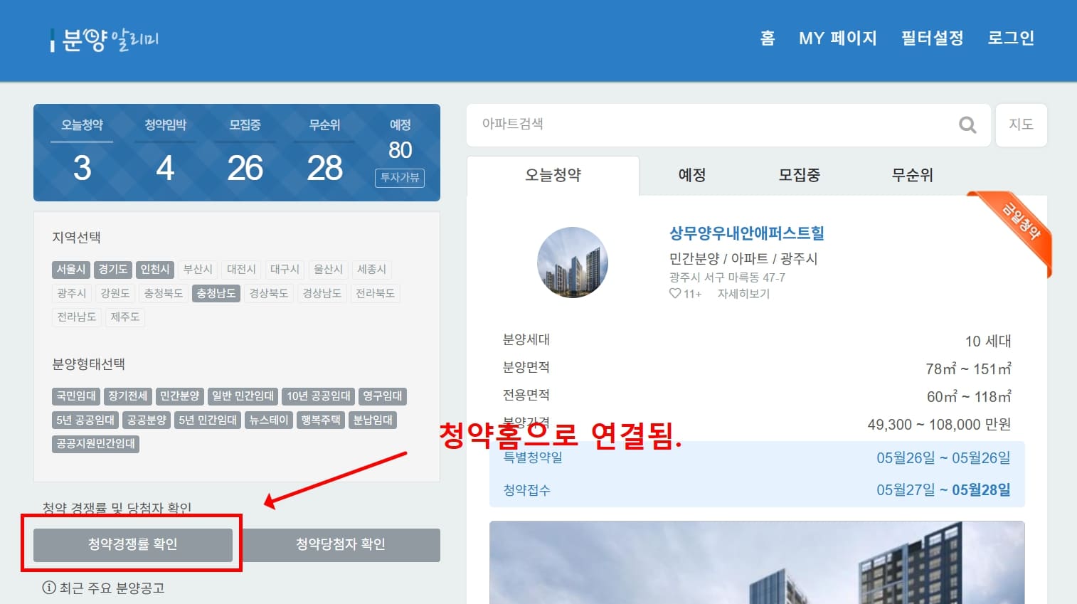Image resolution: width=1077 pixels, height=604 pixels.
Task: Click 로그인 in the top navigation
Action: click(x=1011, y=38)
